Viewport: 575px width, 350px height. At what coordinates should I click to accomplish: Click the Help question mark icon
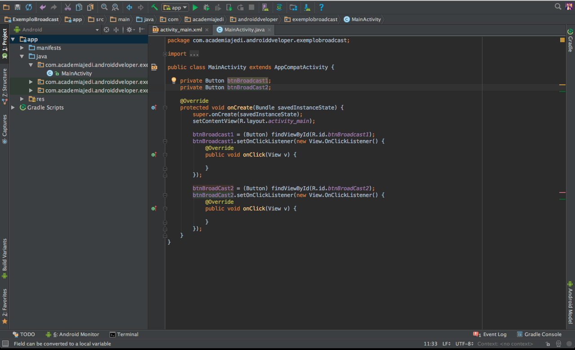pyautogui.click(x=322, y=7)
